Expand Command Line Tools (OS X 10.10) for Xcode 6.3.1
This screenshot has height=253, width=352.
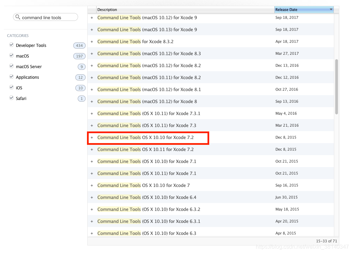[92, 222]
